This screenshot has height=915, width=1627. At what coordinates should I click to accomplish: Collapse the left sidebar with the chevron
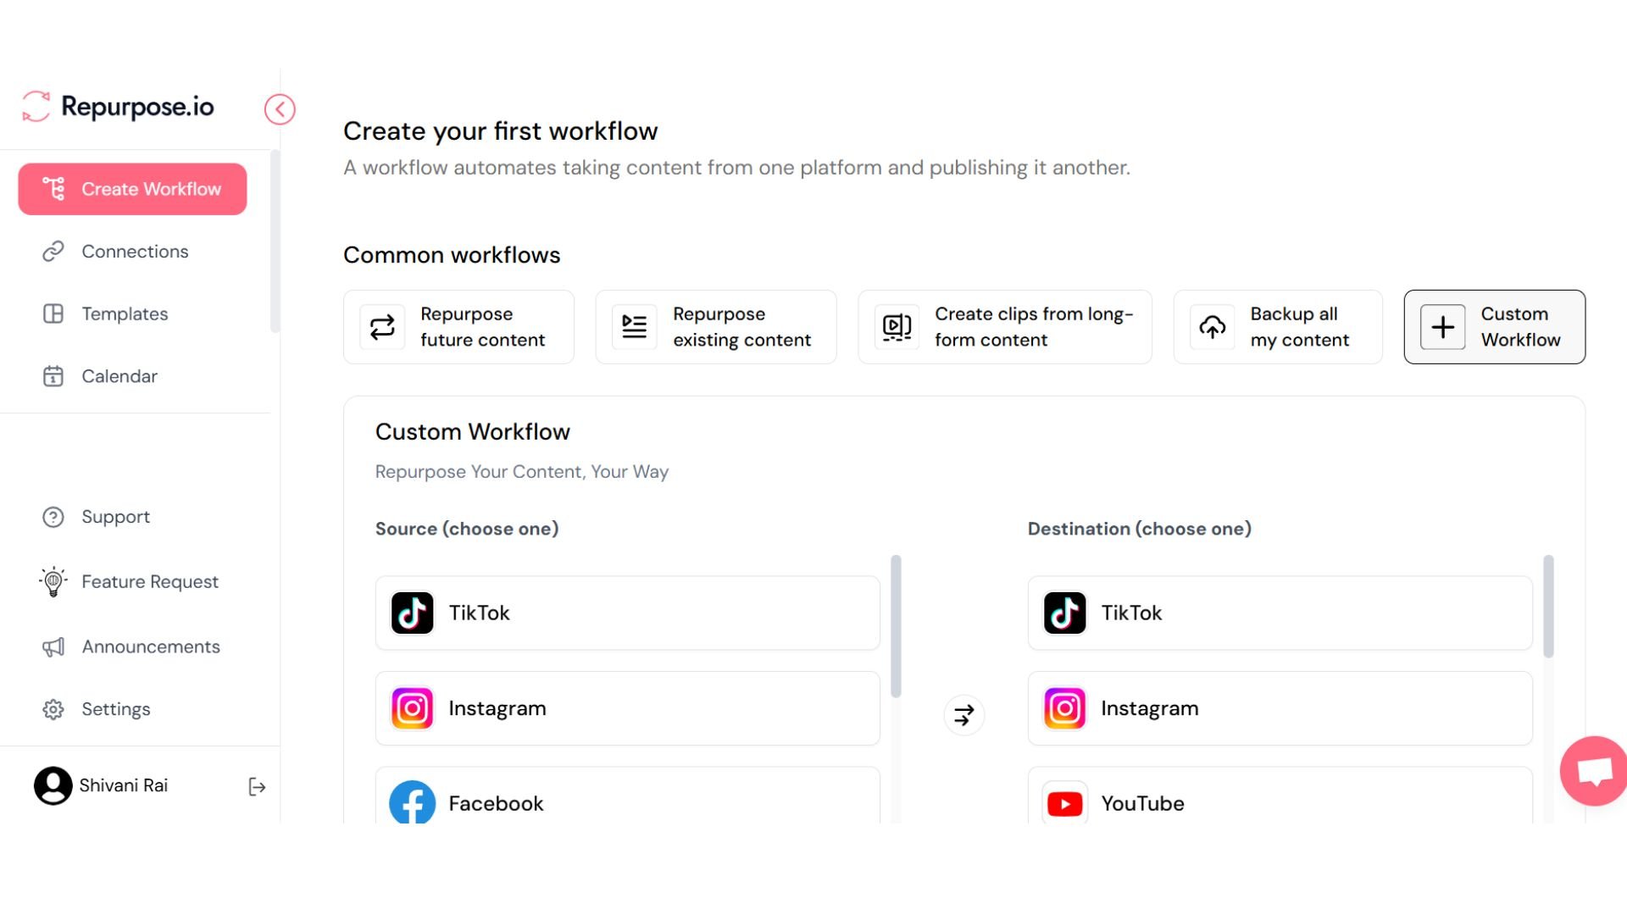click(280, 109)
